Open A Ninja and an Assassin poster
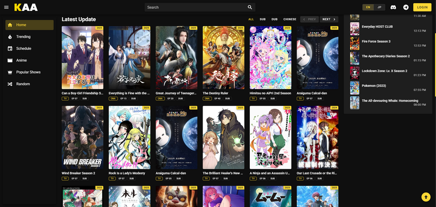The height and width of the screenshot is (207, 436). coord(271,137)
